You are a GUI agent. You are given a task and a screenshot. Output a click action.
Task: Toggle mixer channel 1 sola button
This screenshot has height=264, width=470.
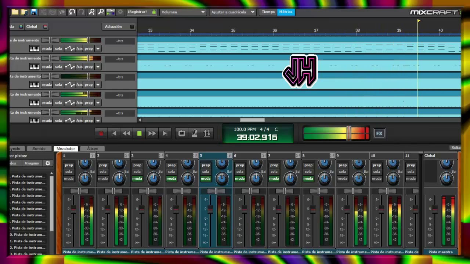pos(69,172)
